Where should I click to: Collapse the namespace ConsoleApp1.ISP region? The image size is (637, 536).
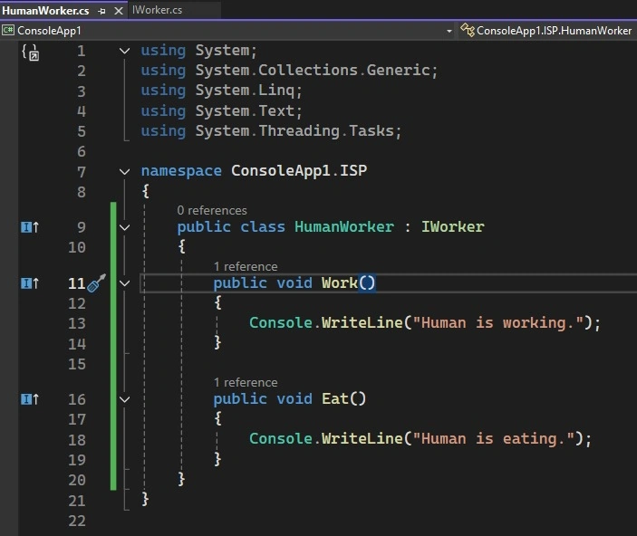click(125, 171)
